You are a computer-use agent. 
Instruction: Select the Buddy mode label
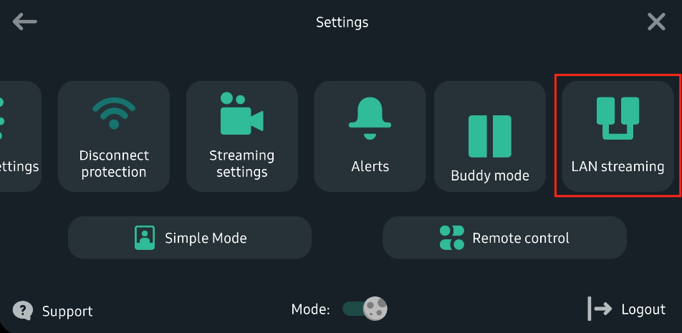pos(490,175)
